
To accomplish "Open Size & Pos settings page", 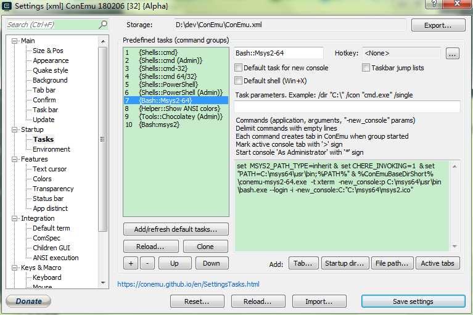I will [48, 51].
